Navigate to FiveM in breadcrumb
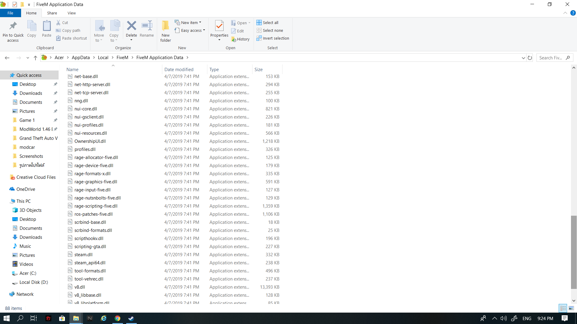The width and height of the screenshot is (577, 324). coord(122,58)
